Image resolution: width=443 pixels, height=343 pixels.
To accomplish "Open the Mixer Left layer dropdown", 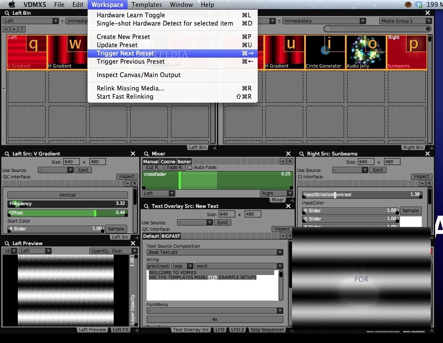I will coord(158,193).
